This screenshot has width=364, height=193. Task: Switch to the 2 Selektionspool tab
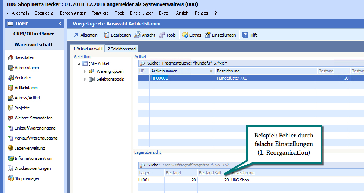122,49
